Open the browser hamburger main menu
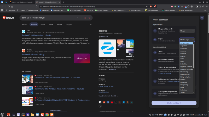209x117 pixels. [207, 6]
